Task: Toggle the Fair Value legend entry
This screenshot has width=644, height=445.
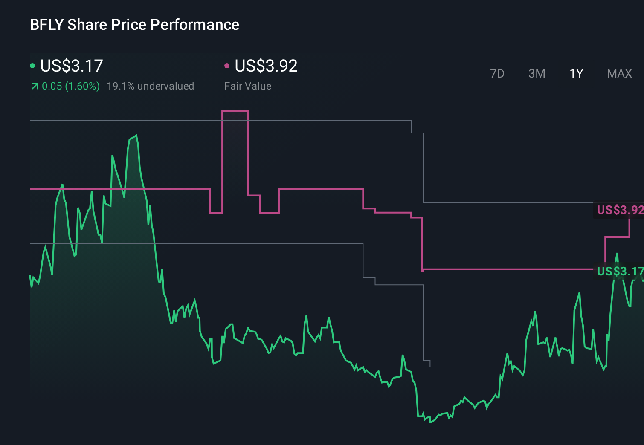Action: click(x=248, y=86)
